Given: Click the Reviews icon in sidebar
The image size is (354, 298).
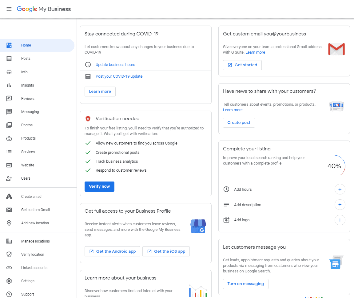Looking at the screenshot, I should (x=9, y=98).
